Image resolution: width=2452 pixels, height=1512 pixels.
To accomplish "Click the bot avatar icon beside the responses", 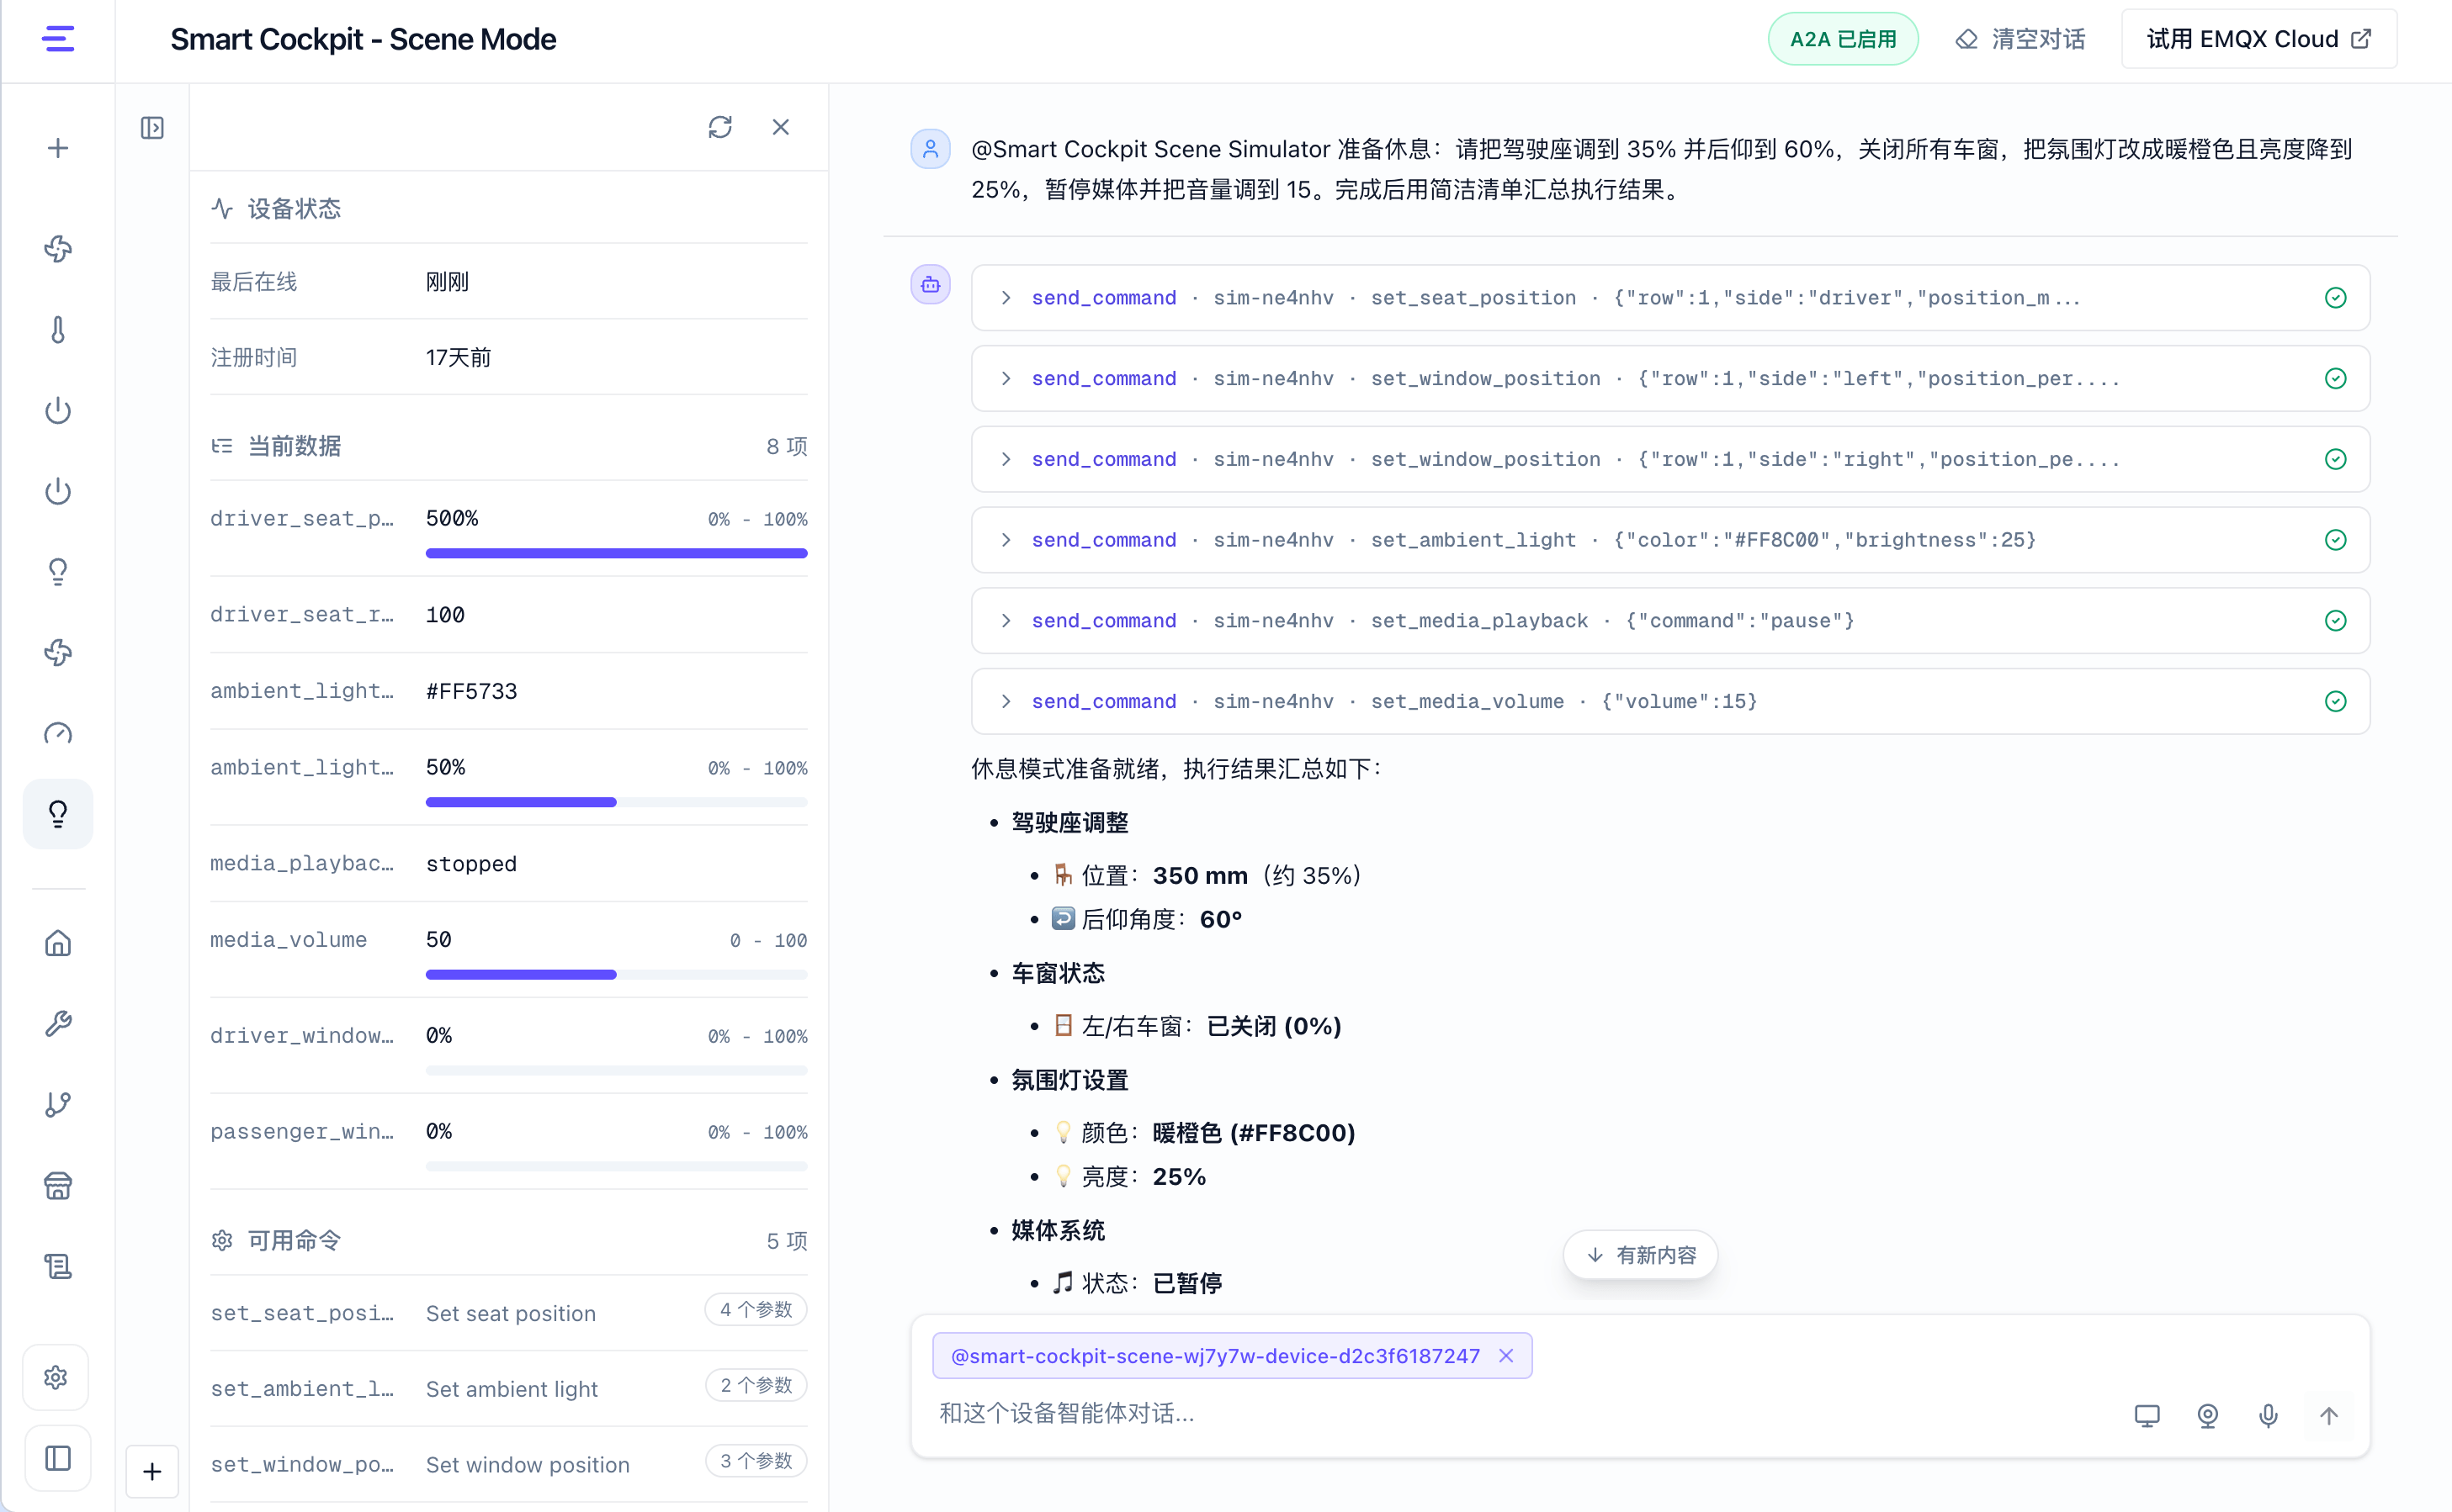I will tap(931, 285).
